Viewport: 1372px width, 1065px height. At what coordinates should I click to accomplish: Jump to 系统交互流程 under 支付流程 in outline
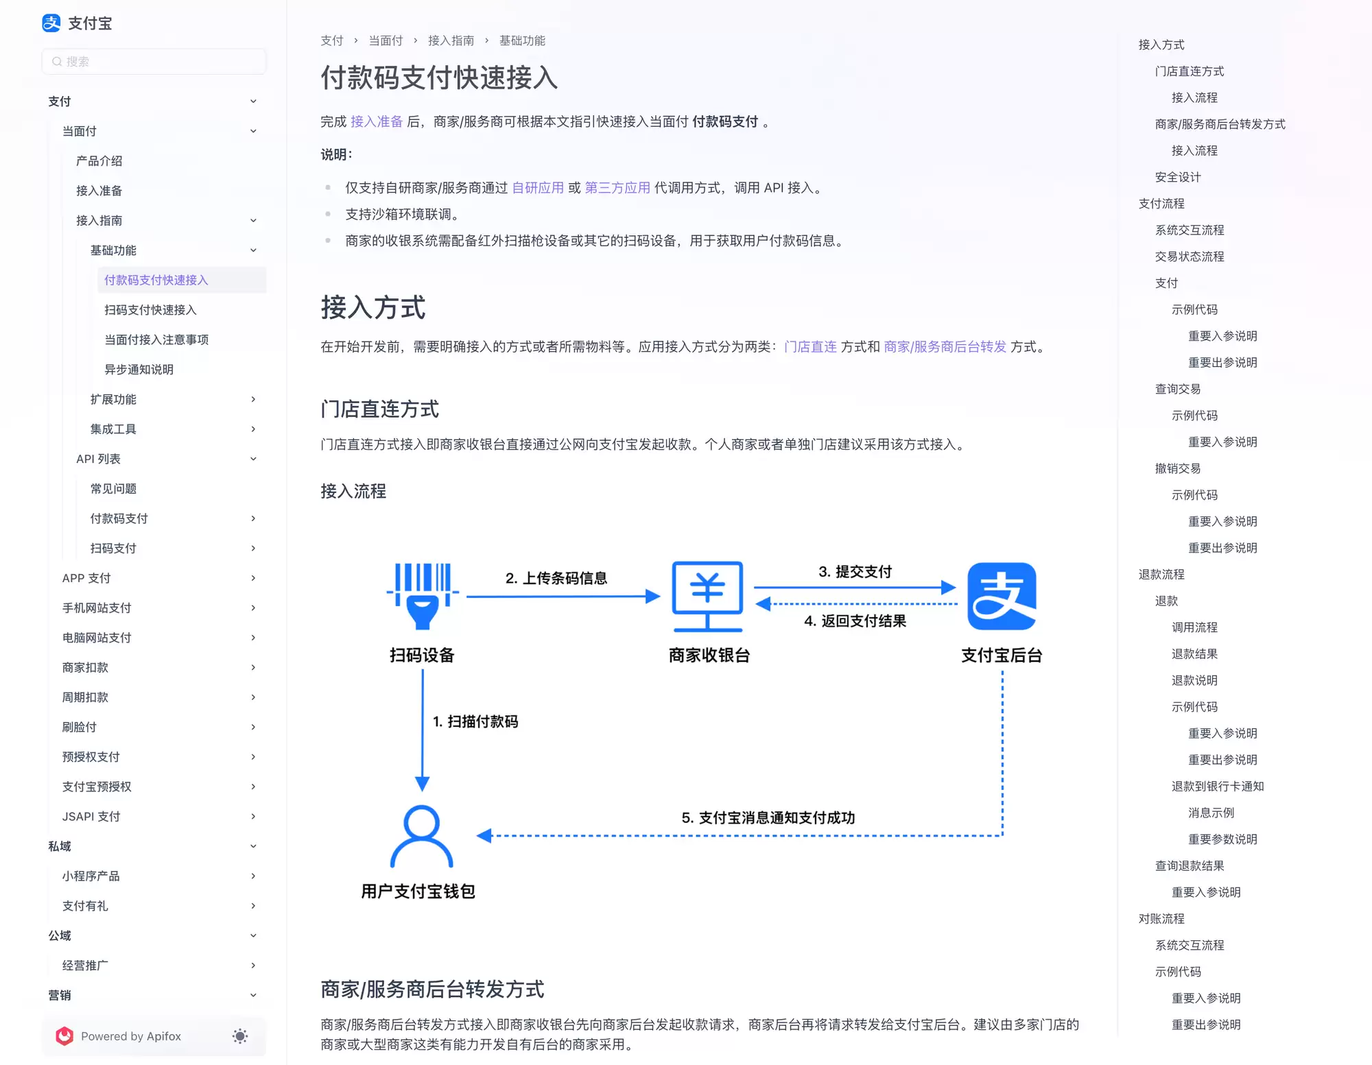(1190, 230)
